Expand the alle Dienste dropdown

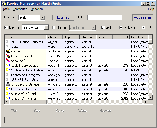tap(46, 27)
